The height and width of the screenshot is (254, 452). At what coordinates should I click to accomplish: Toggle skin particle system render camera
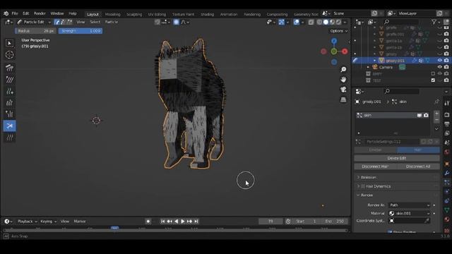click(x=426, y=115)
